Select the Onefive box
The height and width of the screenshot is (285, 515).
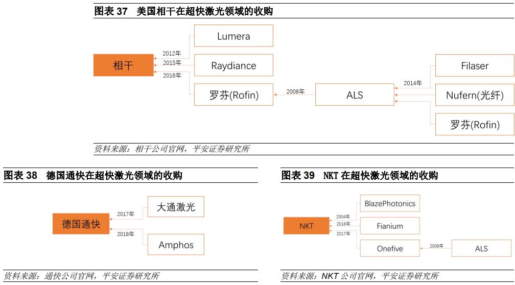390,249
